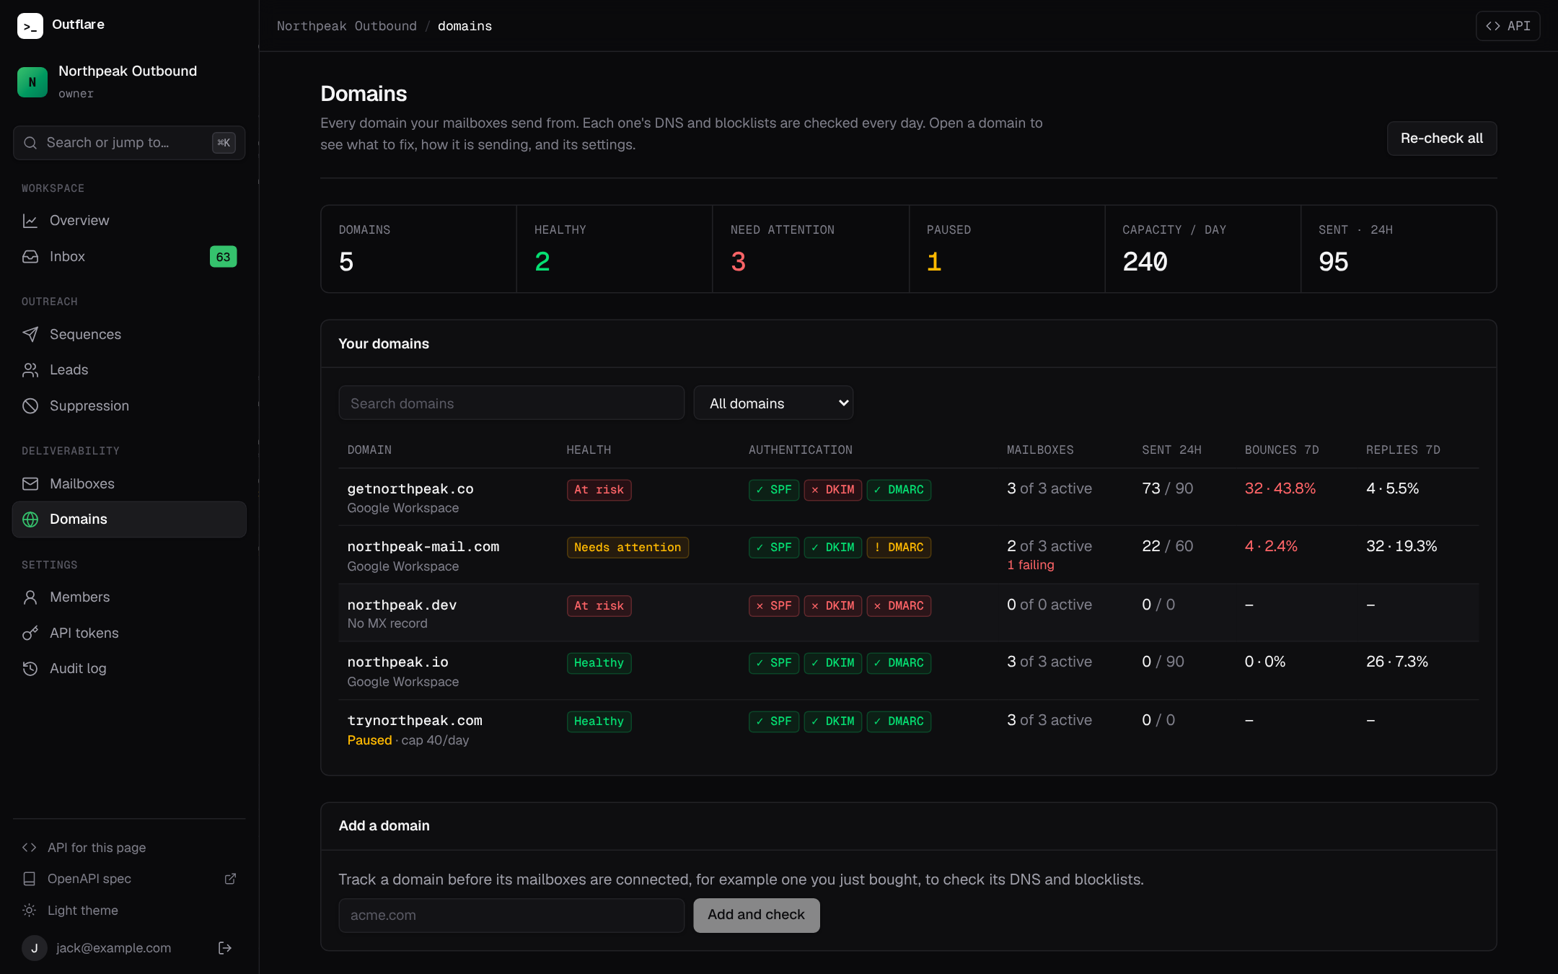Click the Sequences paper-plane icon

coord(30,334)
